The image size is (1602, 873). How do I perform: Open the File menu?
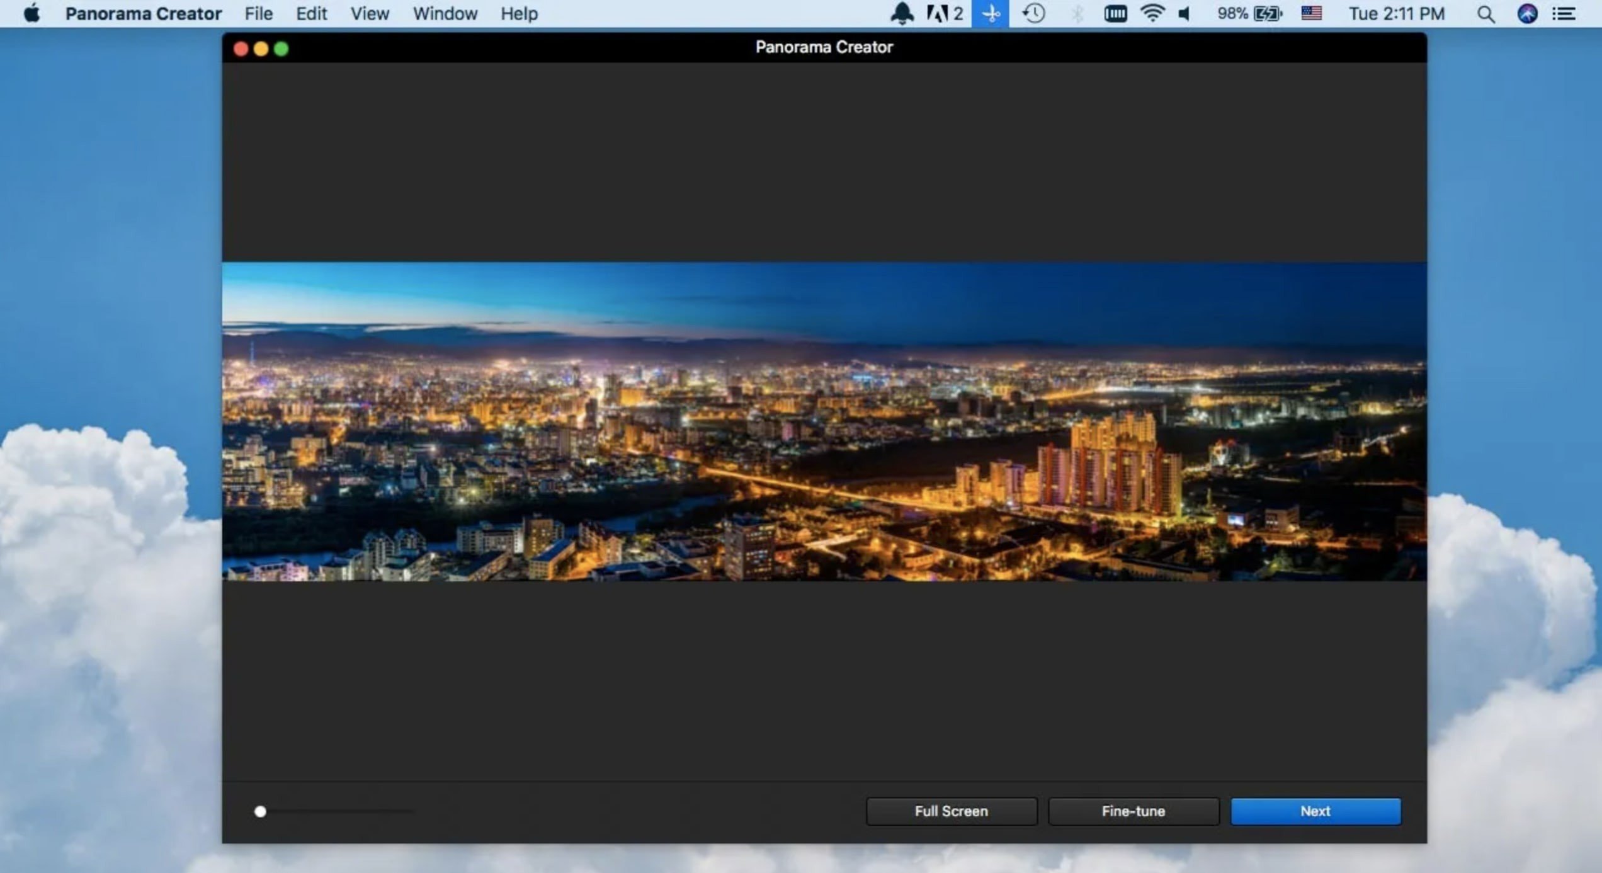coord(258,13)
